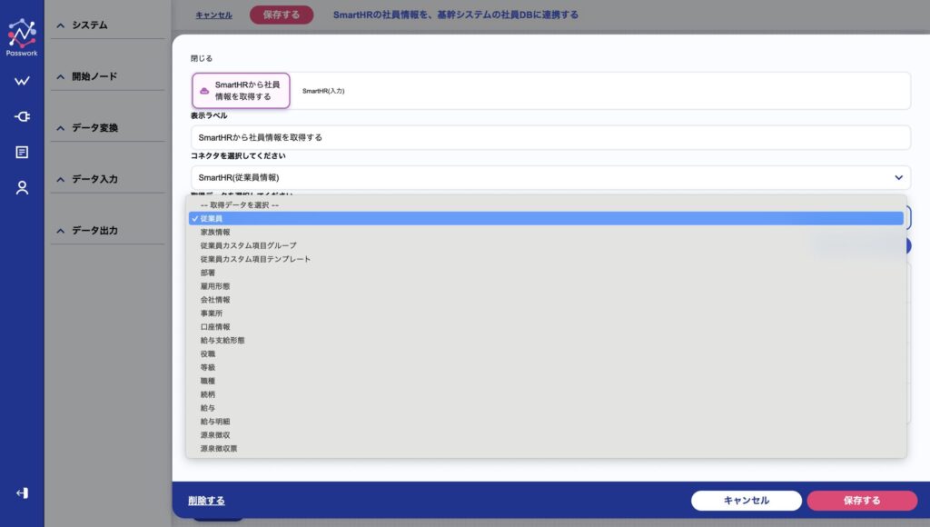
Task: Select 従業員 in the data list
Action: point(546,218)
